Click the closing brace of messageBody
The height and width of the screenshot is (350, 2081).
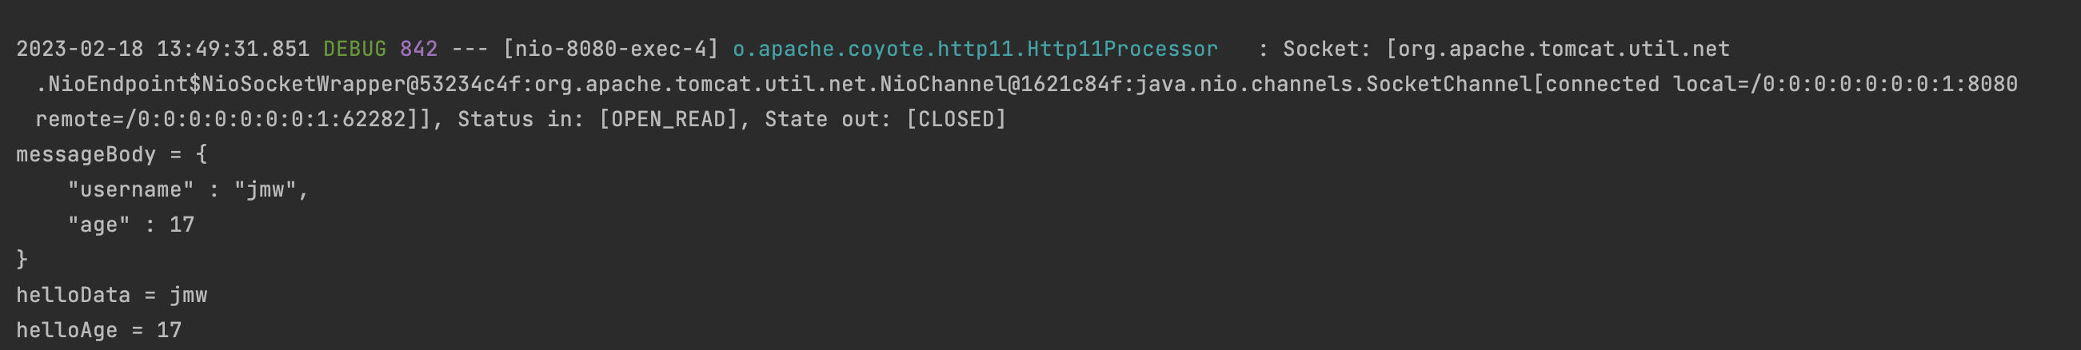point(22,260)
